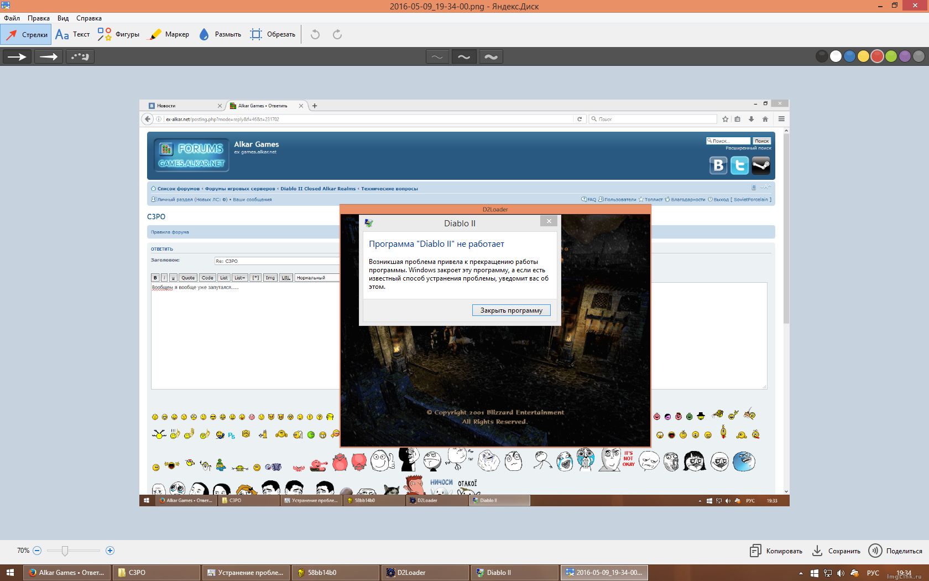Pick the red color swatch
929x581 pixels.
[x=878, y=56]
